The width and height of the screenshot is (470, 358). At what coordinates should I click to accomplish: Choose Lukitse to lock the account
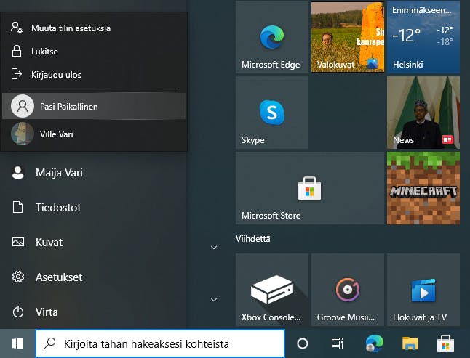[44, 52]
